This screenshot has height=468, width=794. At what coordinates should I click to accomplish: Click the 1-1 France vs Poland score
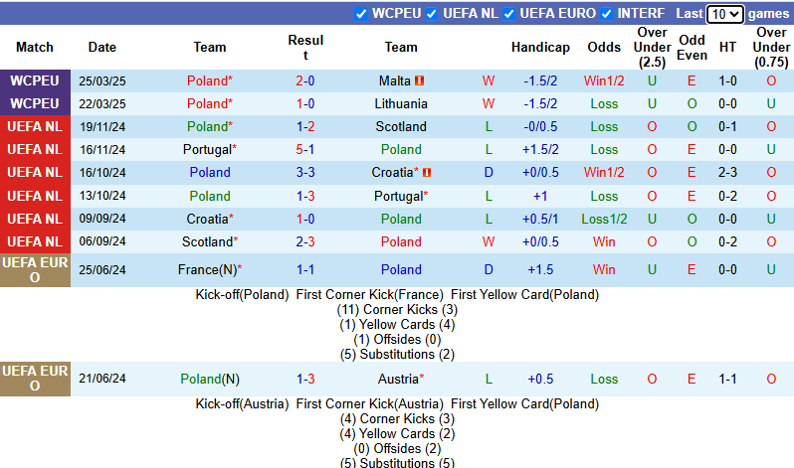[305, 269]
